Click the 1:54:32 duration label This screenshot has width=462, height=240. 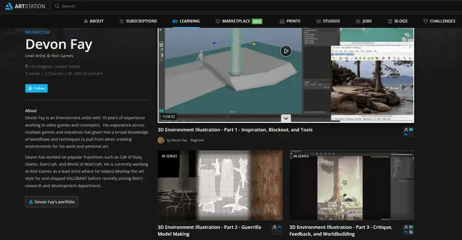point(169,117)
